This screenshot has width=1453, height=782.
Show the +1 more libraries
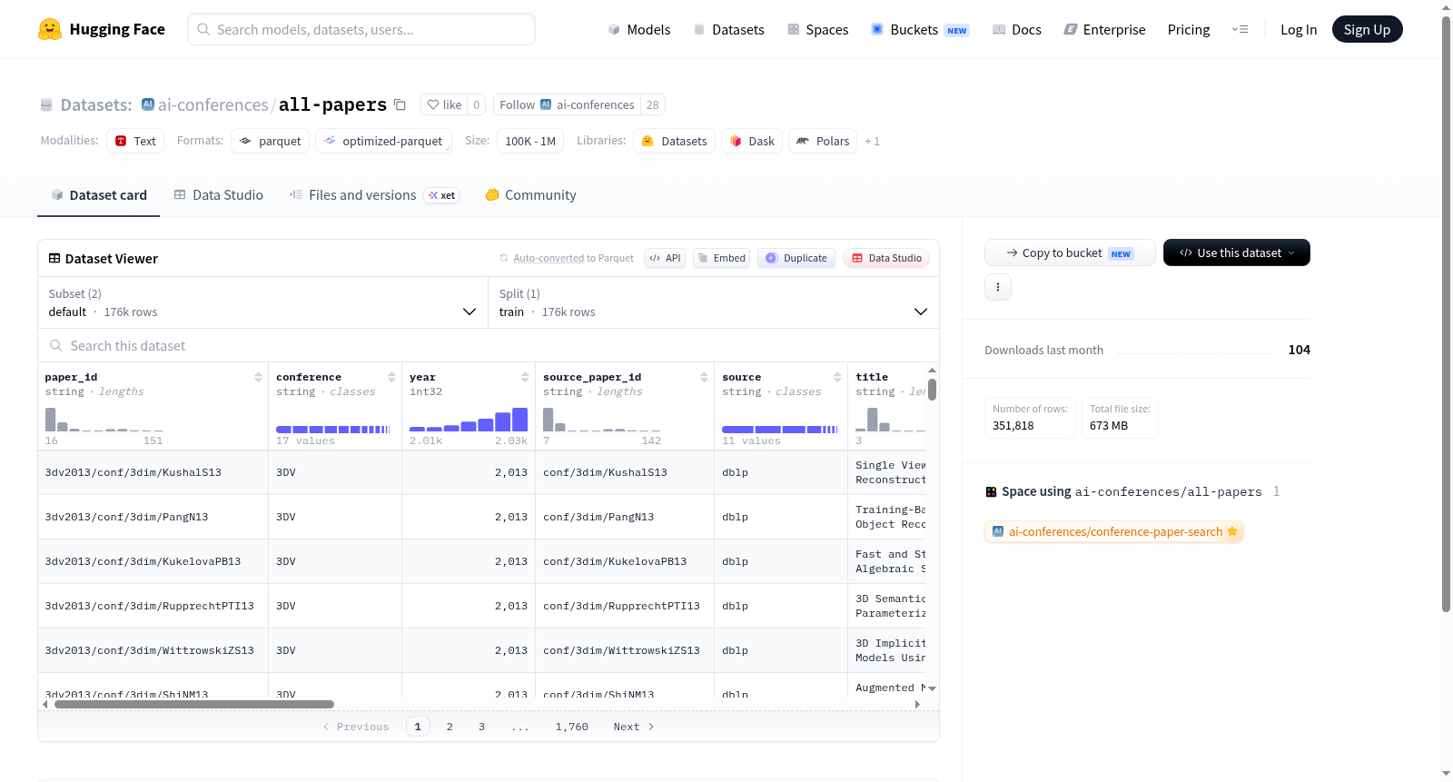(x=872, y=141)
